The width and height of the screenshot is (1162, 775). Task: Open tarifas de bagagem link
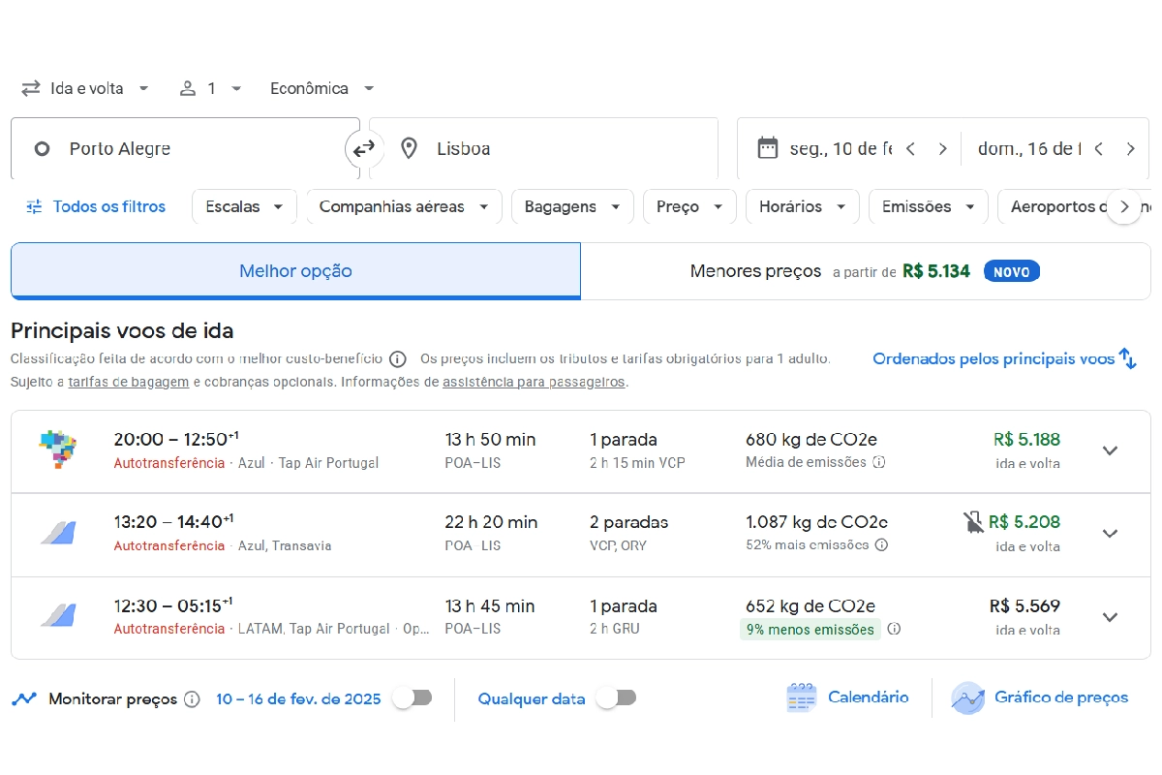[x=128, y=382]
